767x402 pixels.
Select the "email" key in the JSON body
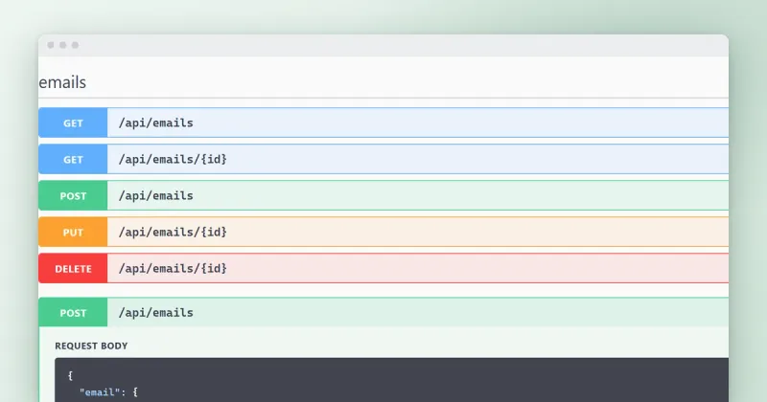[x=100, y=392]
